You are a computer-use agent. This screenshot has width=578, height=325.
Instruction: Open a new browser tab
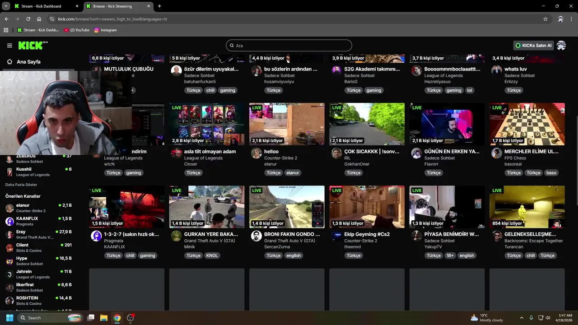click(x=159, y=6)
